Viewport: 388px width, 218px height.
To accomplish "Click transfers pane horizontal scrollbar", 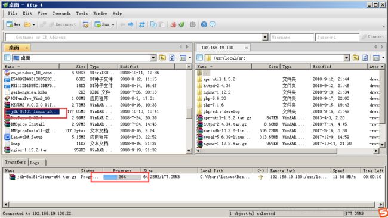I will [x=192, y=204].
